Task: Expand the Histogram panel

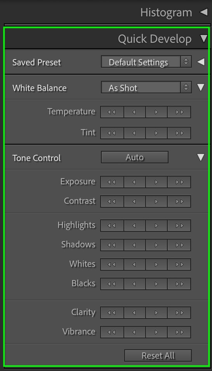Action: [204, 12]
